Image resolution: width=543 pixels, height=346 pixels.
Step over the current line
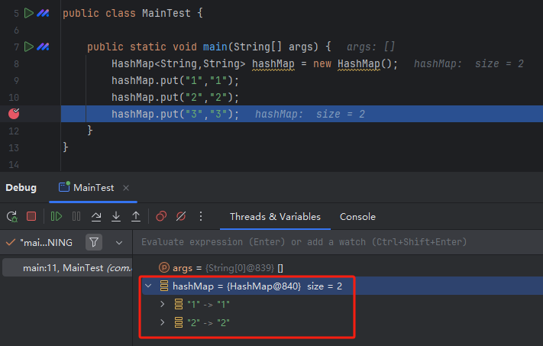(96, 217)
